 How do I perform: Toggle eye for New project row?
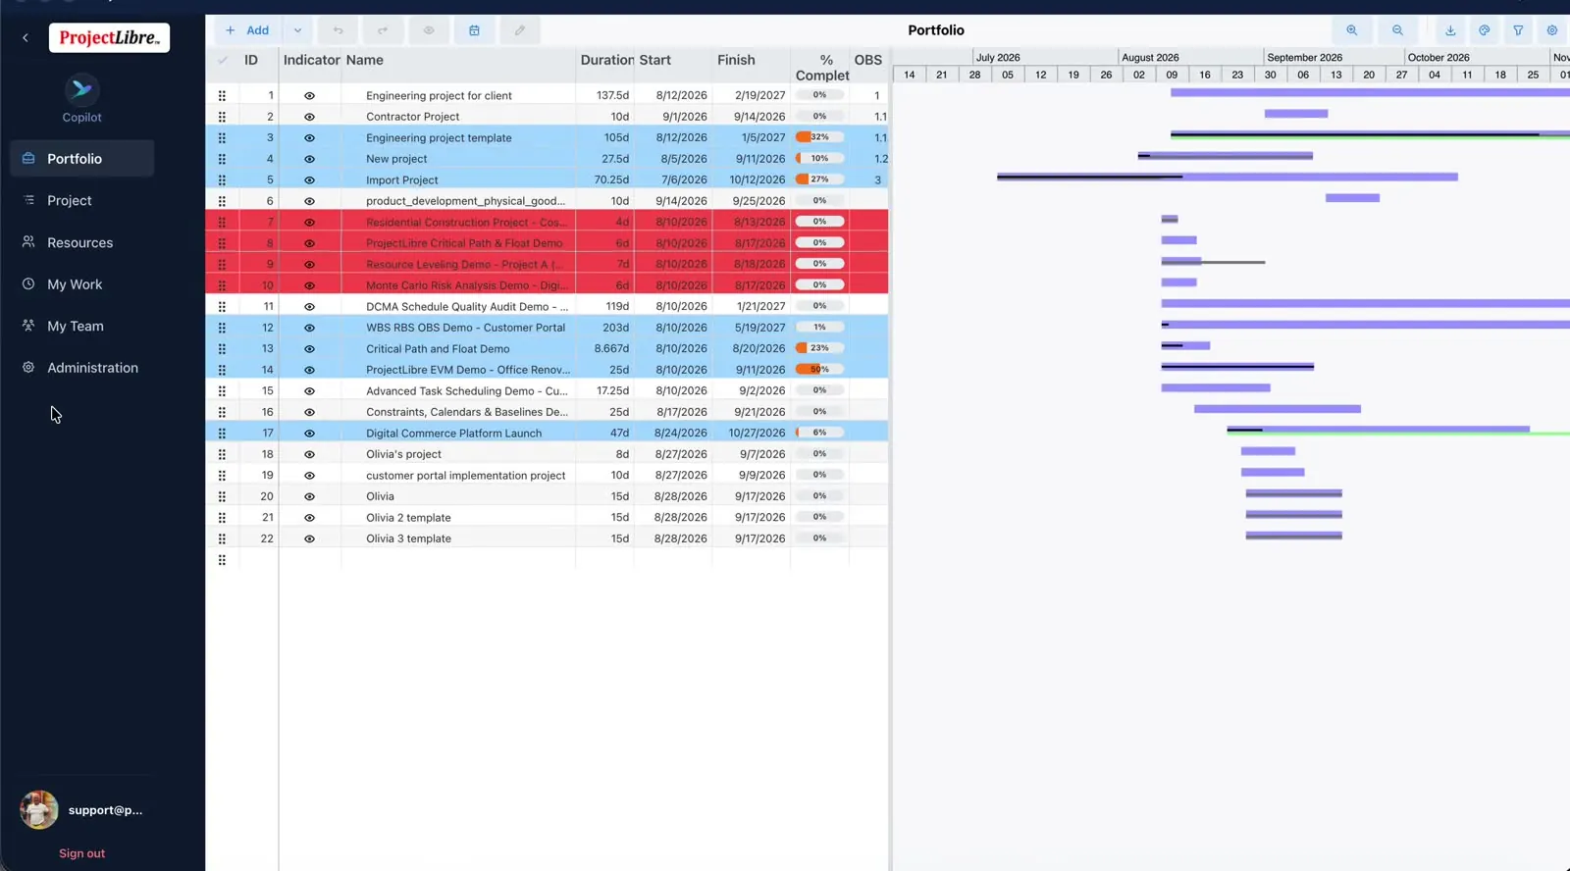(309, 159)
